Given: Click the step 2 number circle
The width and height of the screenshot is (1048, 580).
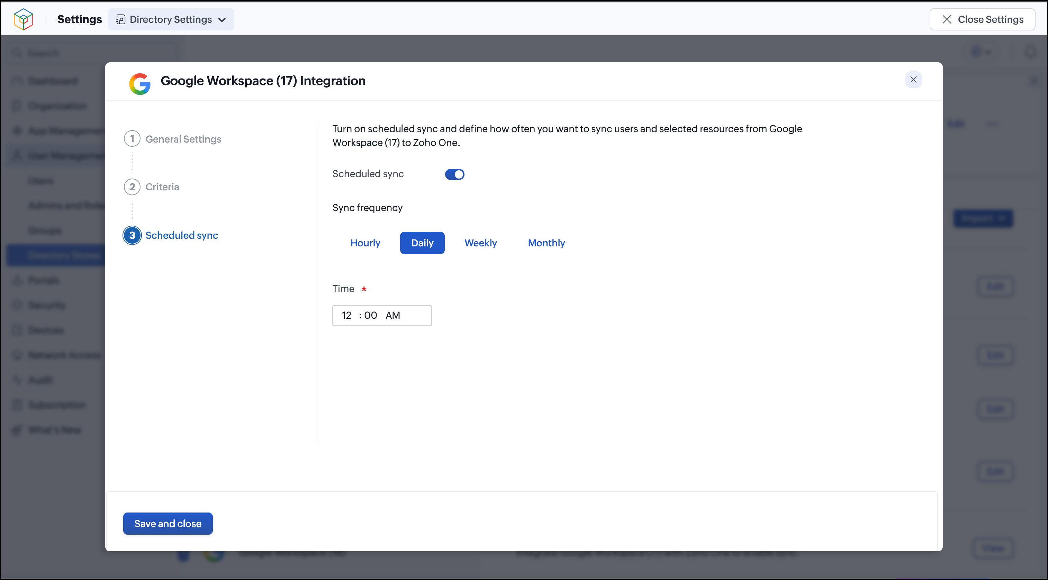Looking at the screenshot, I should (x=132, y=187).
